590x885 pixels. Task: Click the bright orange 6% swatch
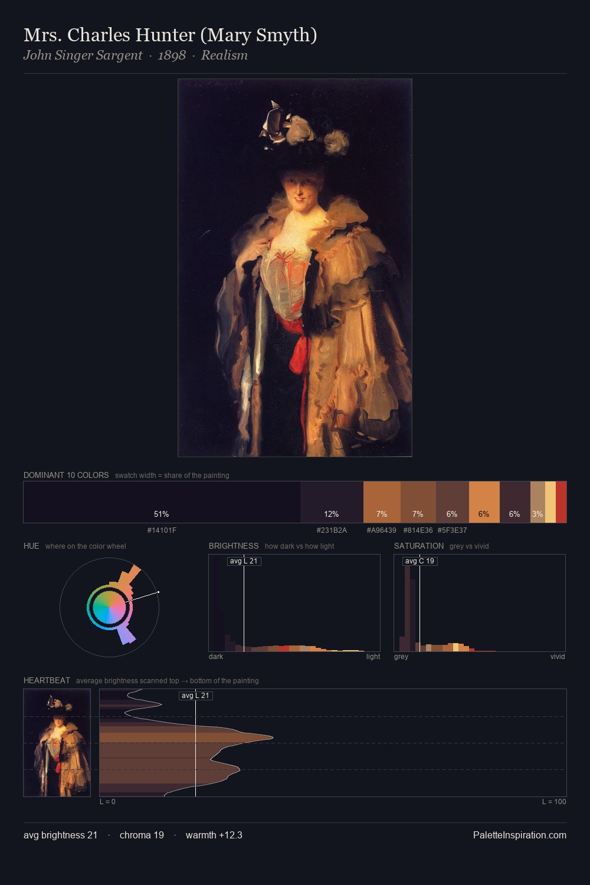[484, 502]
